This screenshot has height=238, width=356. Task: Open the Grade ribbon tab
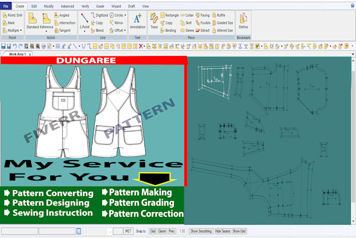100,6
